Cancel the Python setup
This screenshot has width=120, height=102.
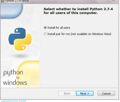click(x=106, y=93)
